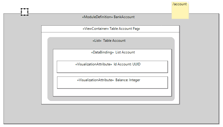Click white space under the Table Account list
Image resolution: width=223 pixels, height=127 pixels.
click(x=110, y=102)
